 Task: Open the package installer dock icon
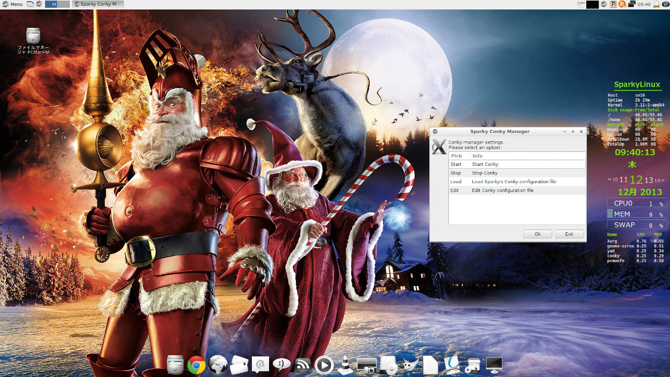pos(473,365)
